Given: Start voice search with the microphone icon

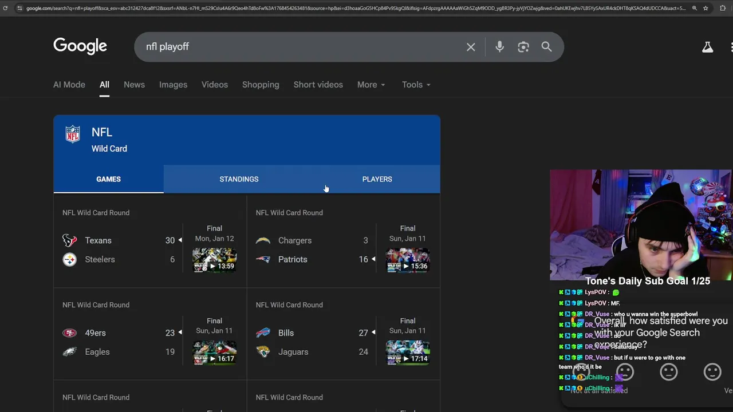Looking at the screenshot, I should click(500, 47).
